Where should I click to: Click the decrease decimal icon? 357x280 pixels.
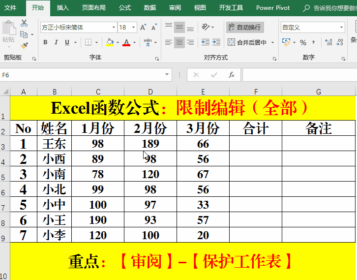339,42
